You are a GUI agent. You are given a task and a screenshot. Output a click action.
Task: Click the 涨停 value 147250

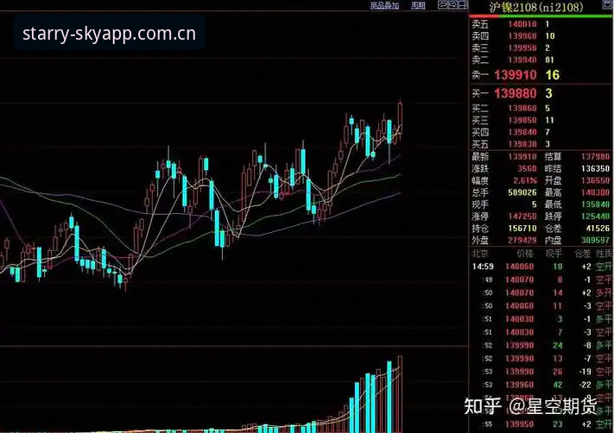click(x=522, y=216)
